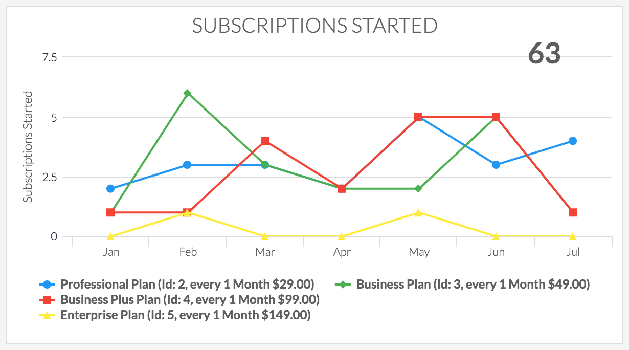Select red Business Plus point in Jul
Screen dimensions: 629x350
pos(573,212)
